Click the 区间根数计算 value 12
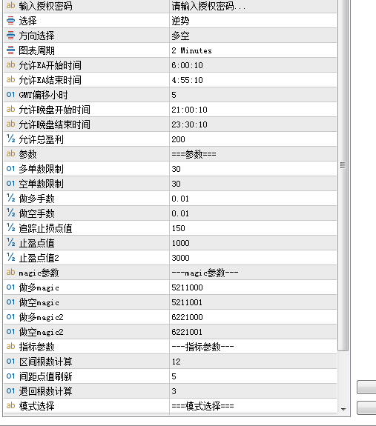The height and width of the screenshot is (426, 376). click(253, 362)
